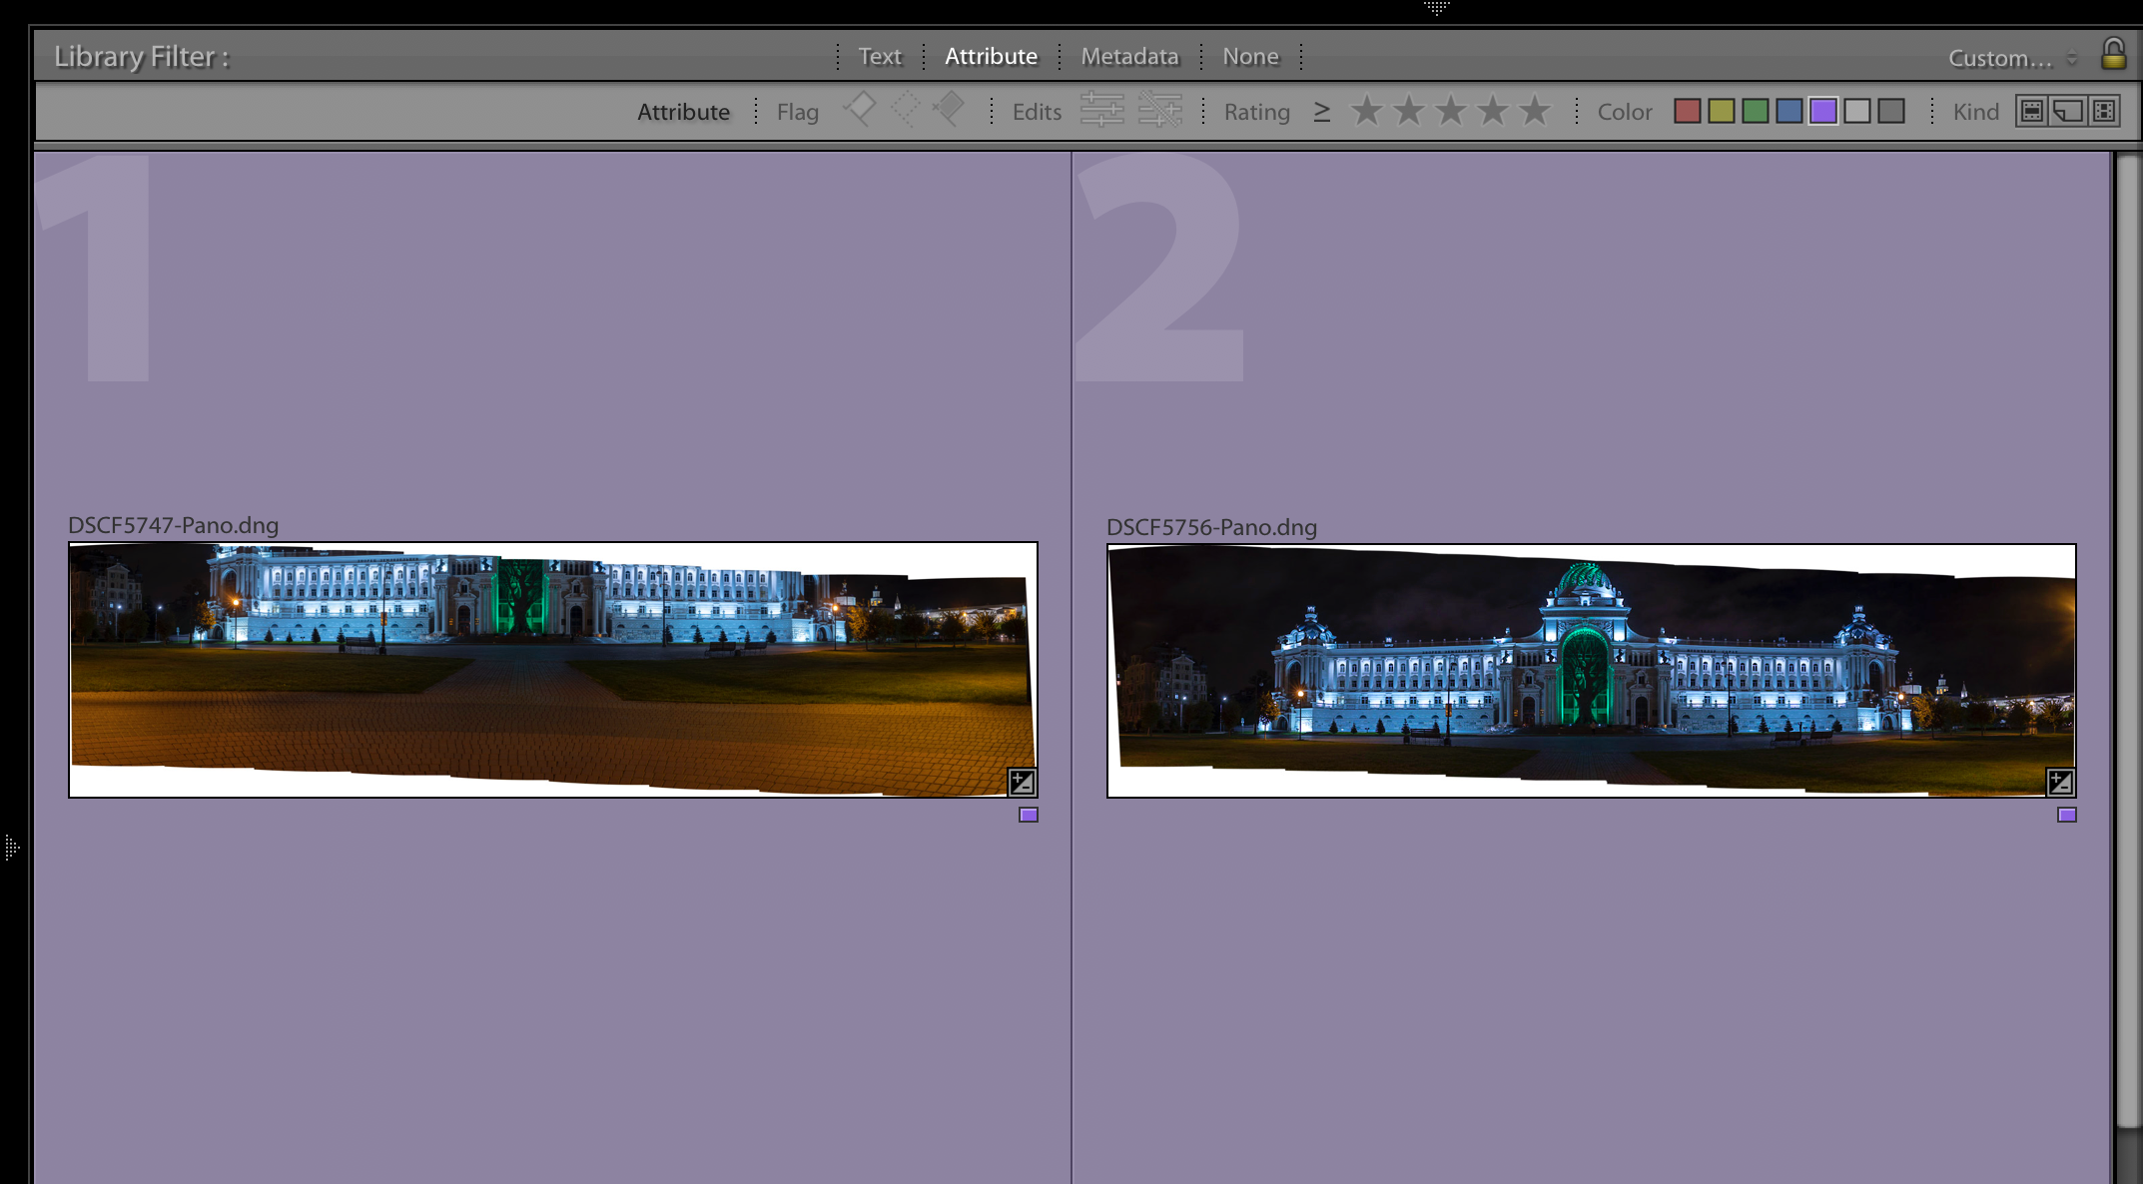Set rating filter to five stars
The width and height of the screenshot is (2143, 1184).
coord(1534,111)
